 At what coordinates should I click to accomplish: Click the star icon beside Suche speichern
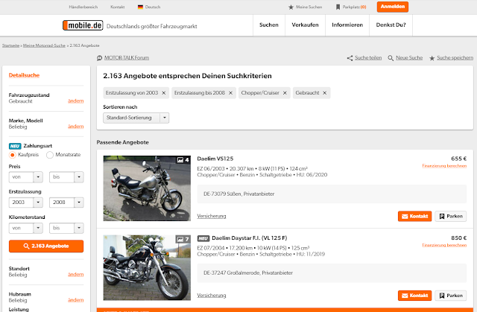(432, 58)
